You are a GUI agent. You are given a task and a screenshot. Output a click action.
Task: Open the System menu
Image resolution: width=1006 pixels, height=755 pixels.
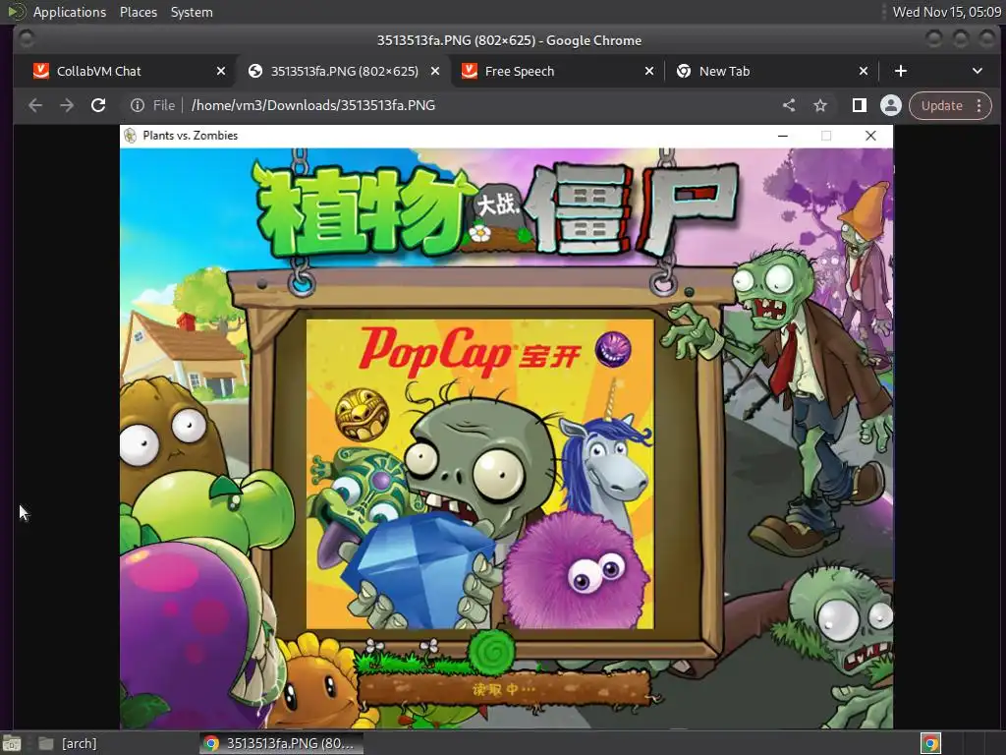point(192,12)
